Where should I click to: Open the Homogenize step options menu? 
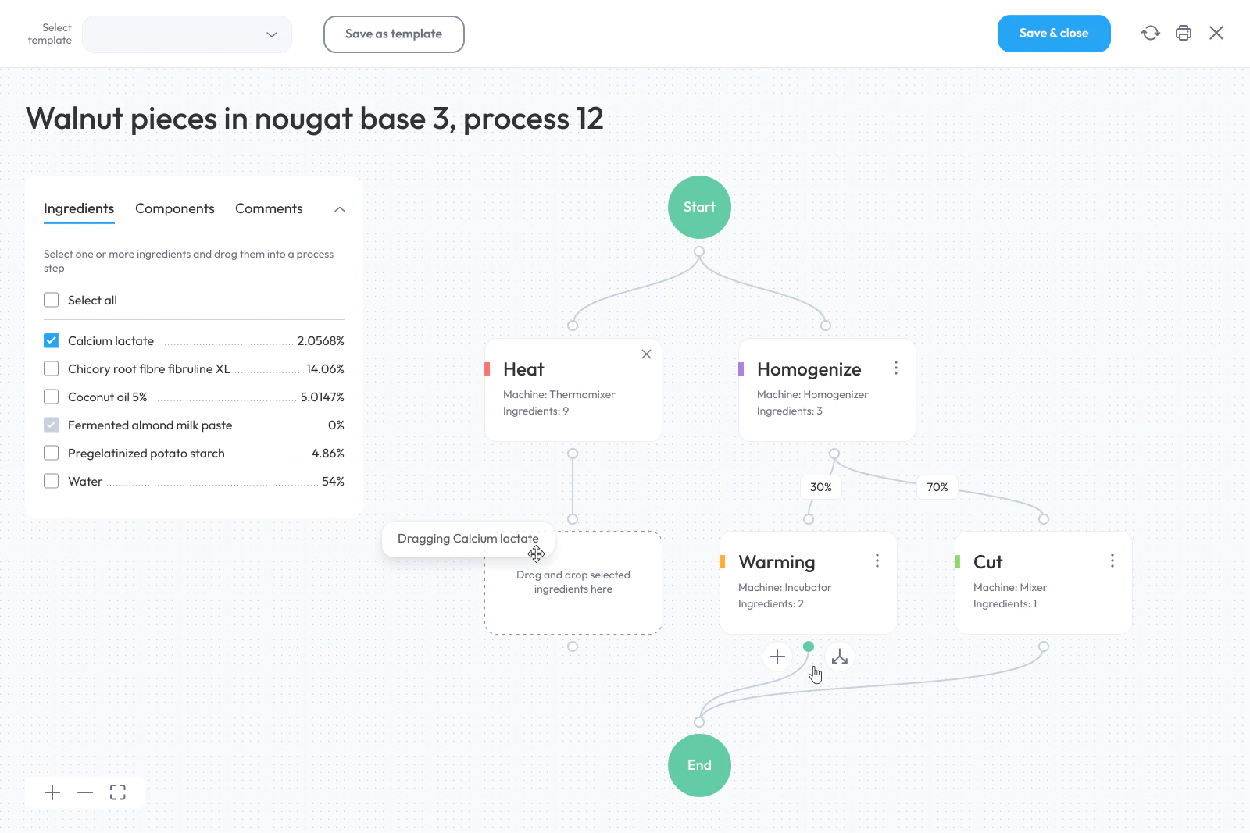click(x=896, y=368)
